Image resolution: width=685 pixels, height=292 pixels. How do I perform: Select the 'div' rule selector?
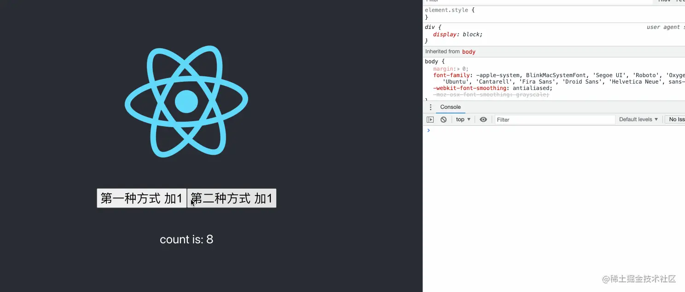(x=430, y=27)
